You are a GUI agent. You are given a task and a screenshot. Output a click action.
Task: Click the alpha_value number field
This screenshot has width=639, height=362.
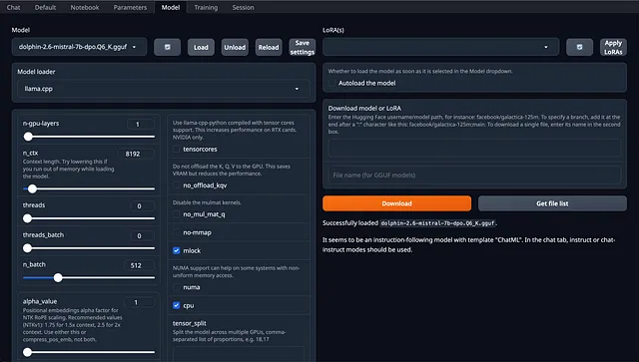click(x=140, y=302)
